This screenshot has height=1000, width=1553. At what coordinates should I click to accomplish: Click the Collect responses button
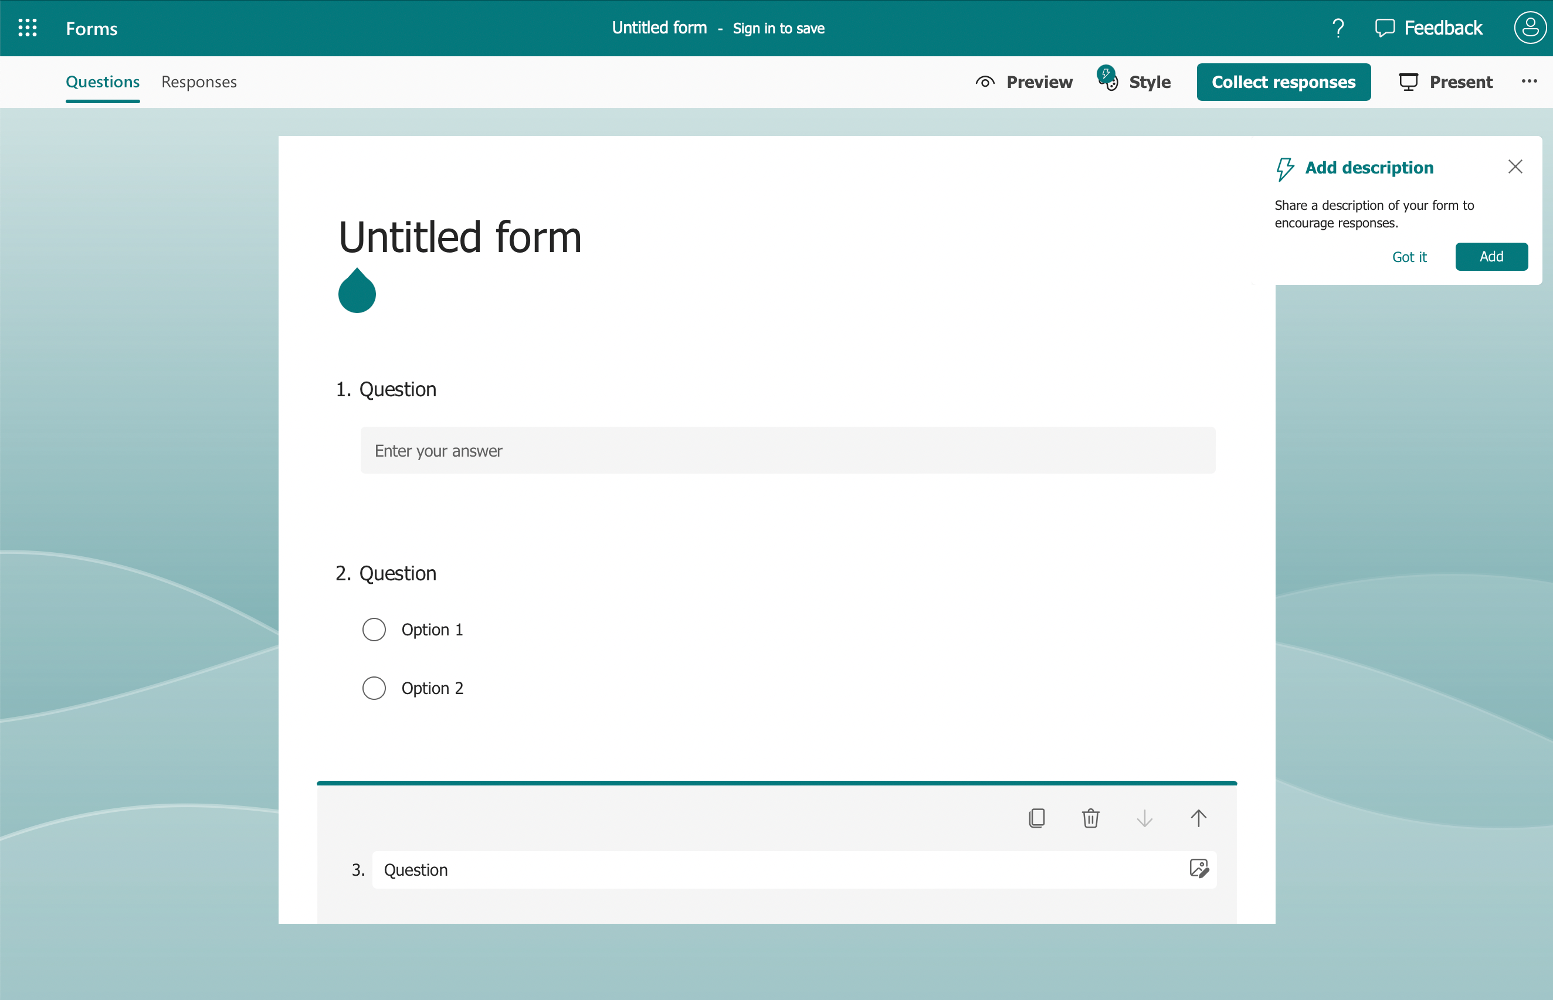click(x=1284, y=81)
